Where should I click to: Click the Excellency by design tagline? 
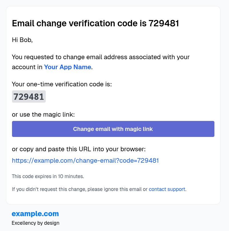pyautogui.click(x=35, y=223)
